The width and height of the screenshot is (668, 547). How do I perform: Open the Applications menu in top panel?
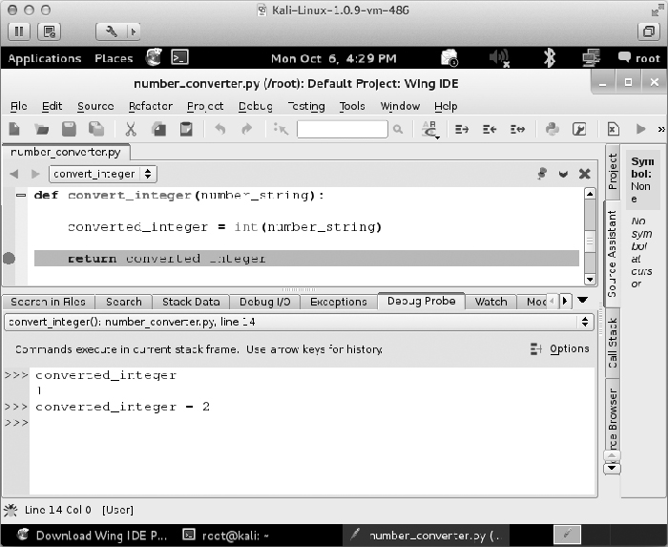point(44,58)
